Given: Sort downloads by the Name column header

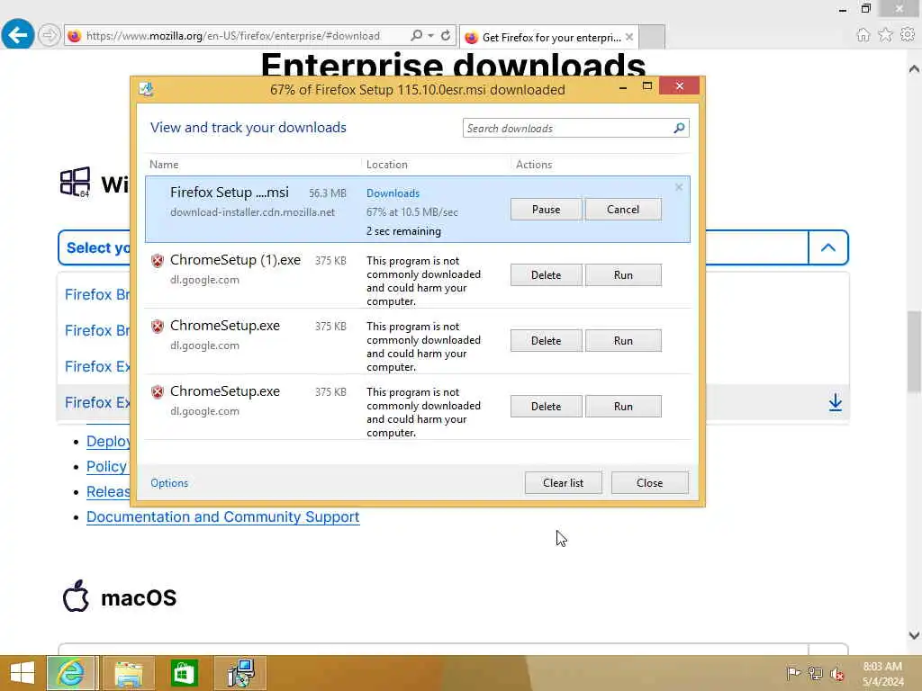Looking at the screenshot, I should point(164,165).
